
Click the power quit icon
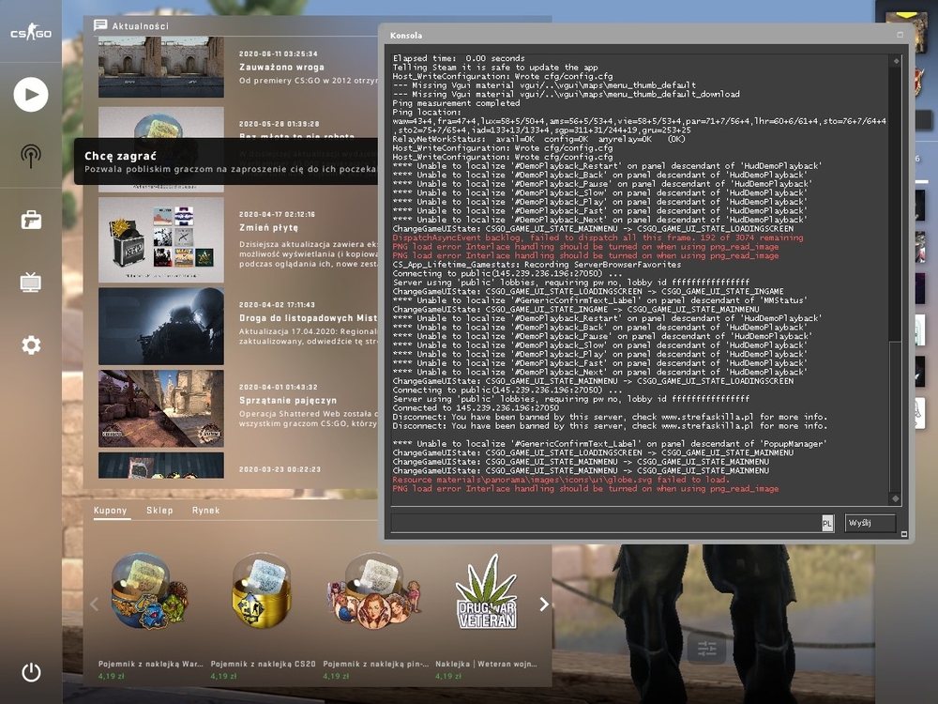pyautogui.click(x=31, y=672)
